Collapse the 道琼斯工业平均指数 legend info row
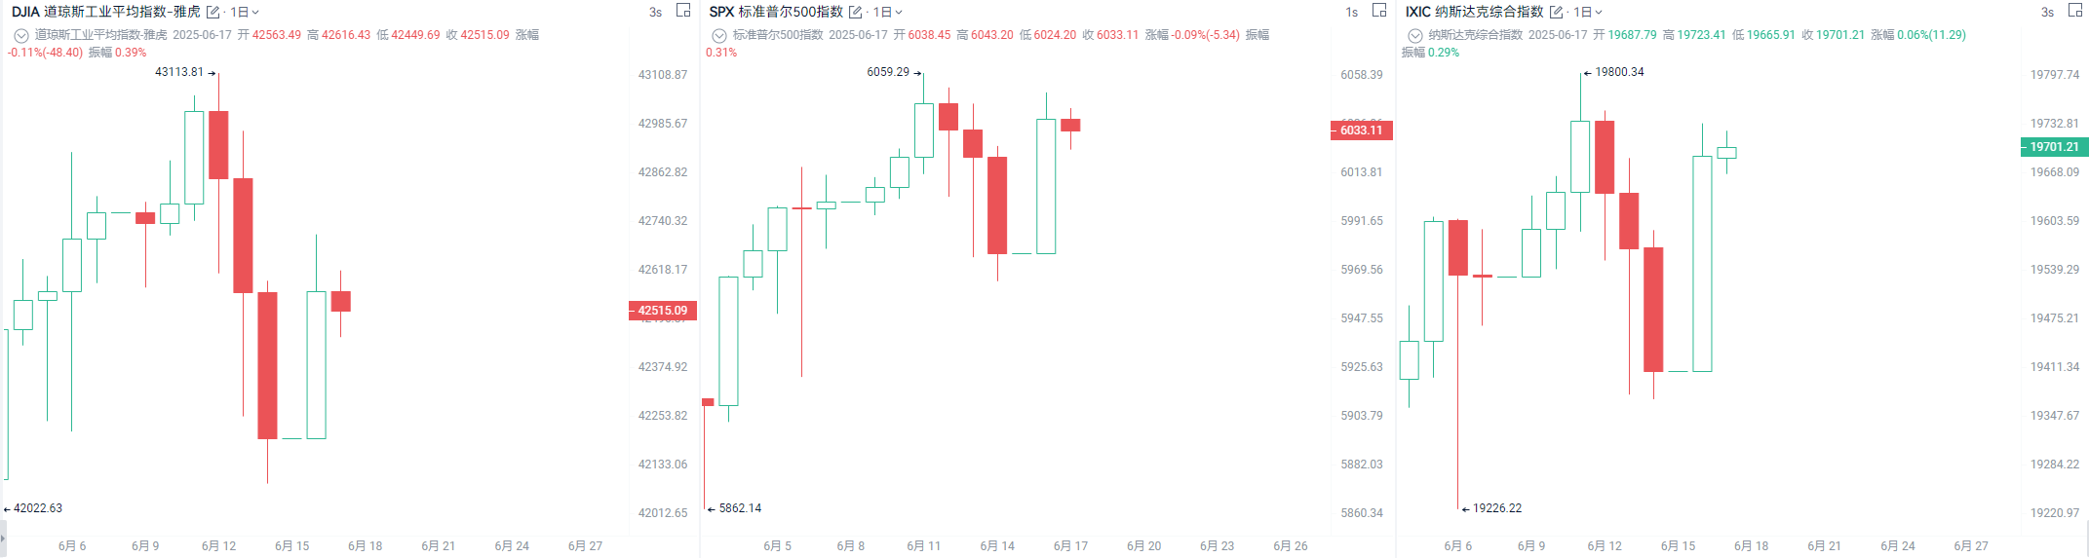The image size is (2089, 558). [20, 35]
